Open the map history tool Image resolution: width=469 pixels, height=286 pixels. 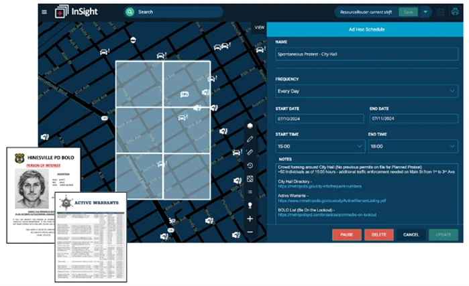[x=250, y=165]
